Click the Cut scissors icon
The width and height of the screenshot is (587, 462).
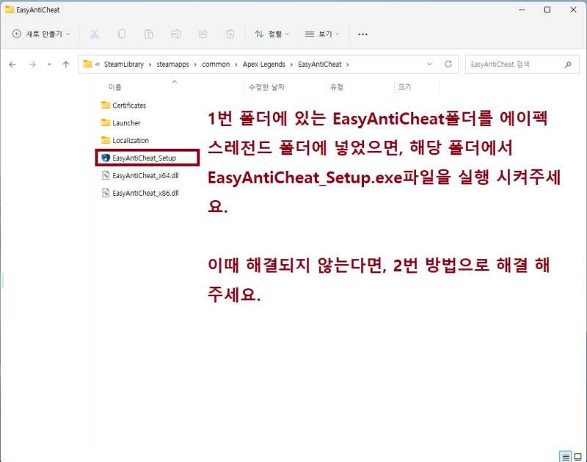(95, 34)
